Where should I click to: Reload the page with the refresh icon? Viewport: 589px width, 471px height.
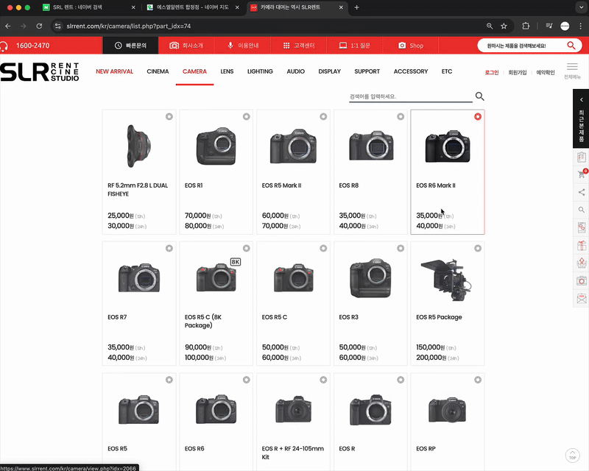point(39,26)
